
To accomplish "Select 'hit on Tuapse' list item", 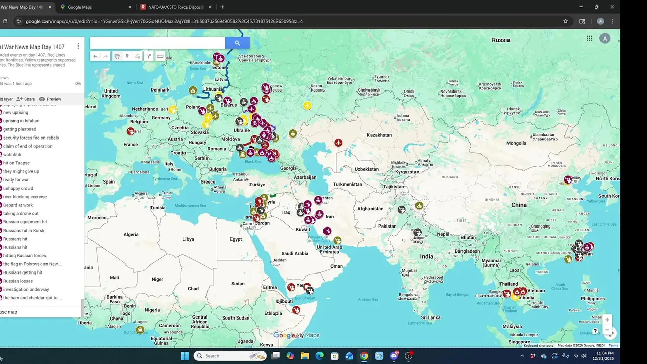I will tap(16, 163).
